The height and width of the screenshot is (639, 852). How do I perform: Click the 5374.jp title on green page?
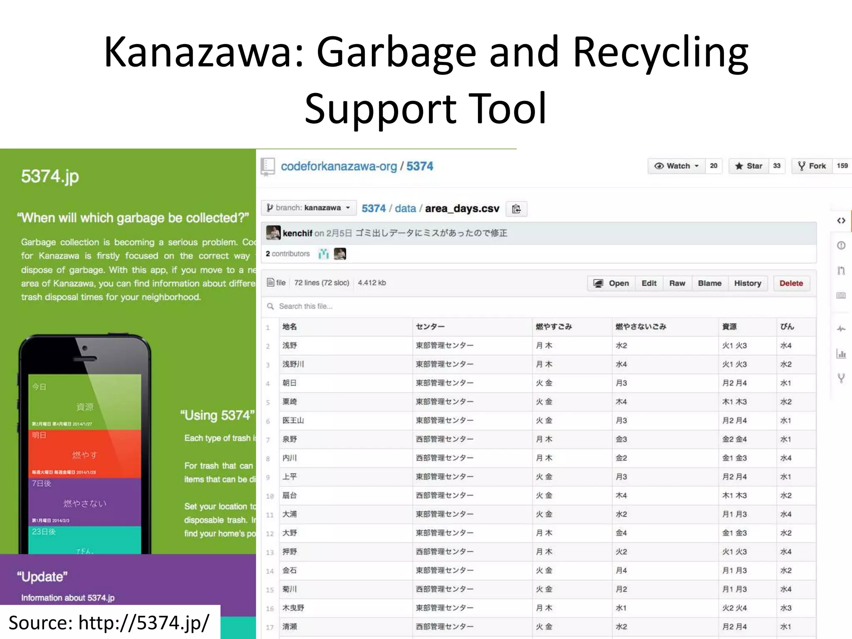point(50,177)
